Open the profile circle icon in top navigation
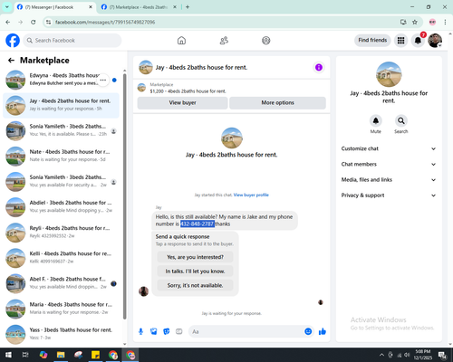This screenshot has width=453, height=362. (266, 41)
